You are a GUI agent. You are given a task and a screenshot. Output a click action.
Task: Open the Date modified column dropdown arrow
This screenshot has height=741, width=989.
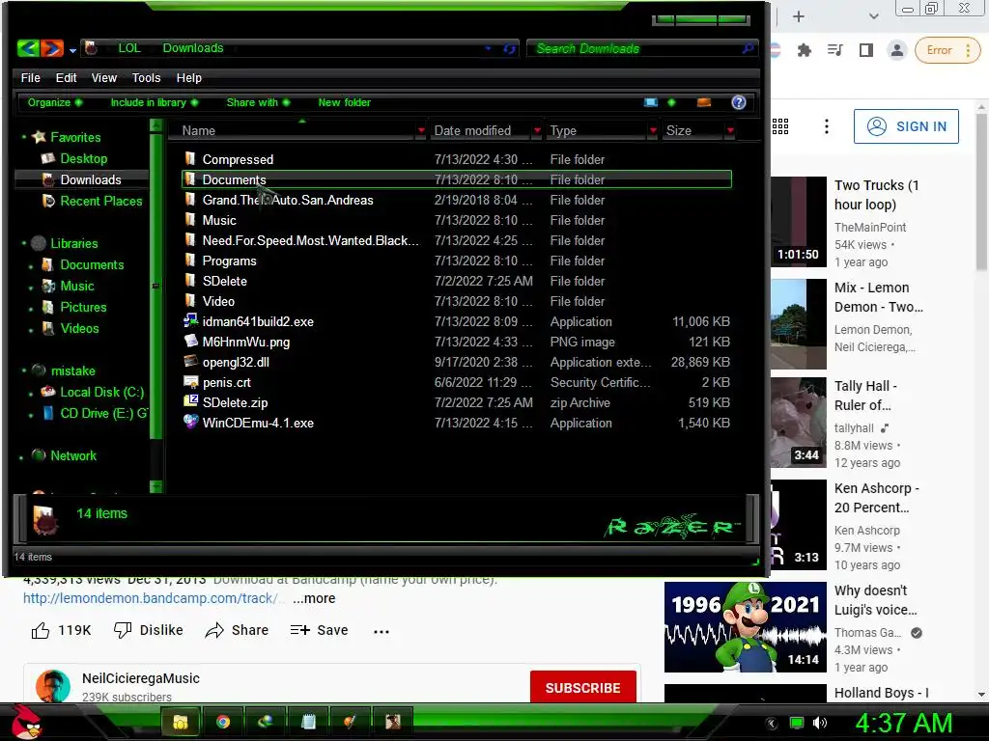[537, 130]
